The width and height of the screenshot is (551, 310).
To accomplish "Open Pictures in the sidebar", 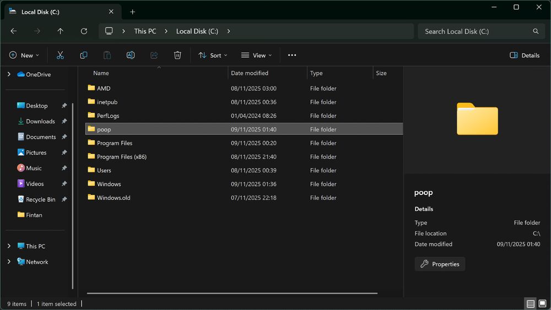I will pos(36,153).
